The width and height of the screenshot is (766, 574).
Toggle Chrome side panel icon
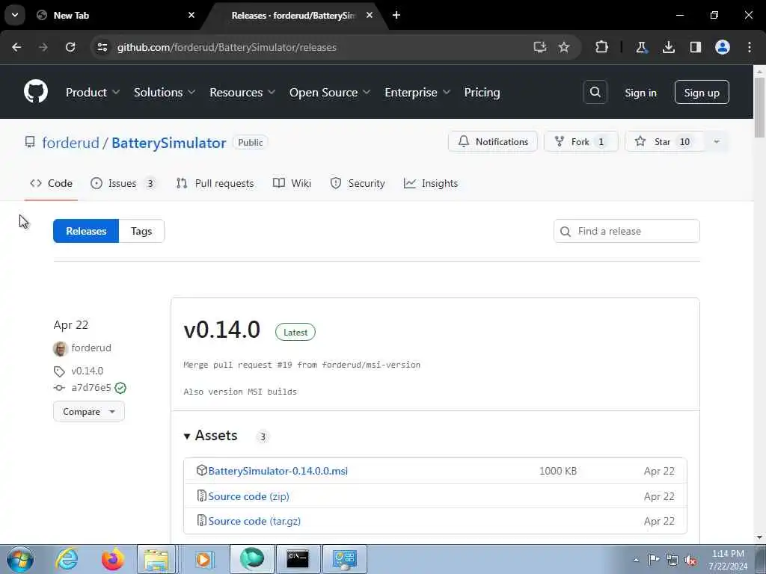point(695,47)
